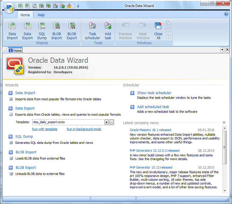Viewport: 232px width, 204px height.
Task: Collapse the Data Export description
Action: click(10, 115)
